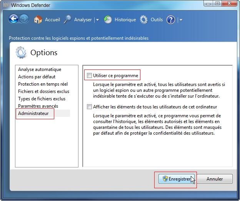Expand the help options dropdown arrow
Screen dimensions: 240x201
point(181,20)
